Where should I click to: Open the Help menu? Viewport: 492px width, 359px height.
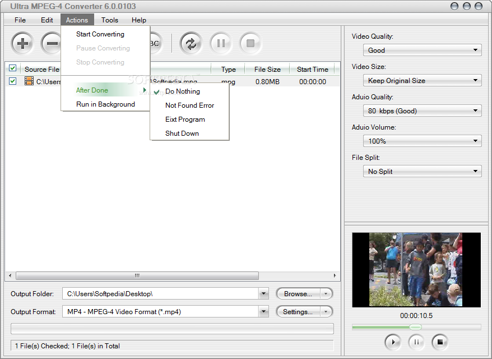[x=138, y=20]
